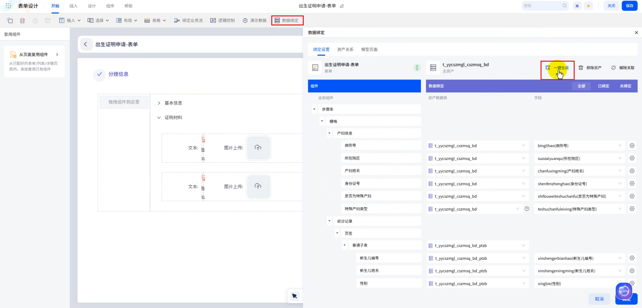This screenshot has height=308, width=642.
Task: Open the asset table dropdown for 普通子表
Action: [478, 246]
